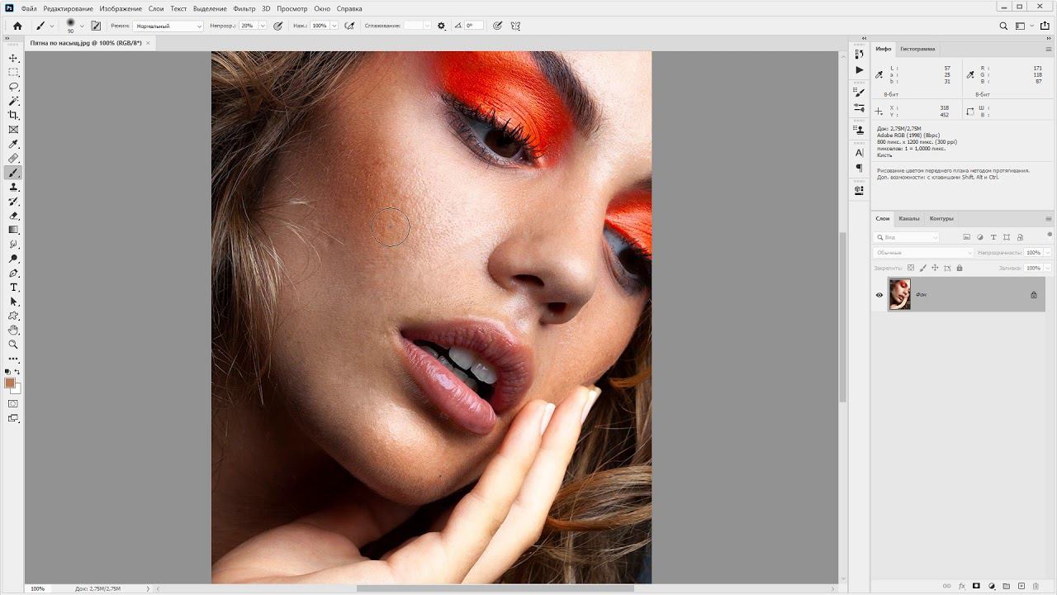The width and height of the screenshot is (1057, 595).
Task: Toggle lock transparent pixels in Layers
Action: [911, 268]
